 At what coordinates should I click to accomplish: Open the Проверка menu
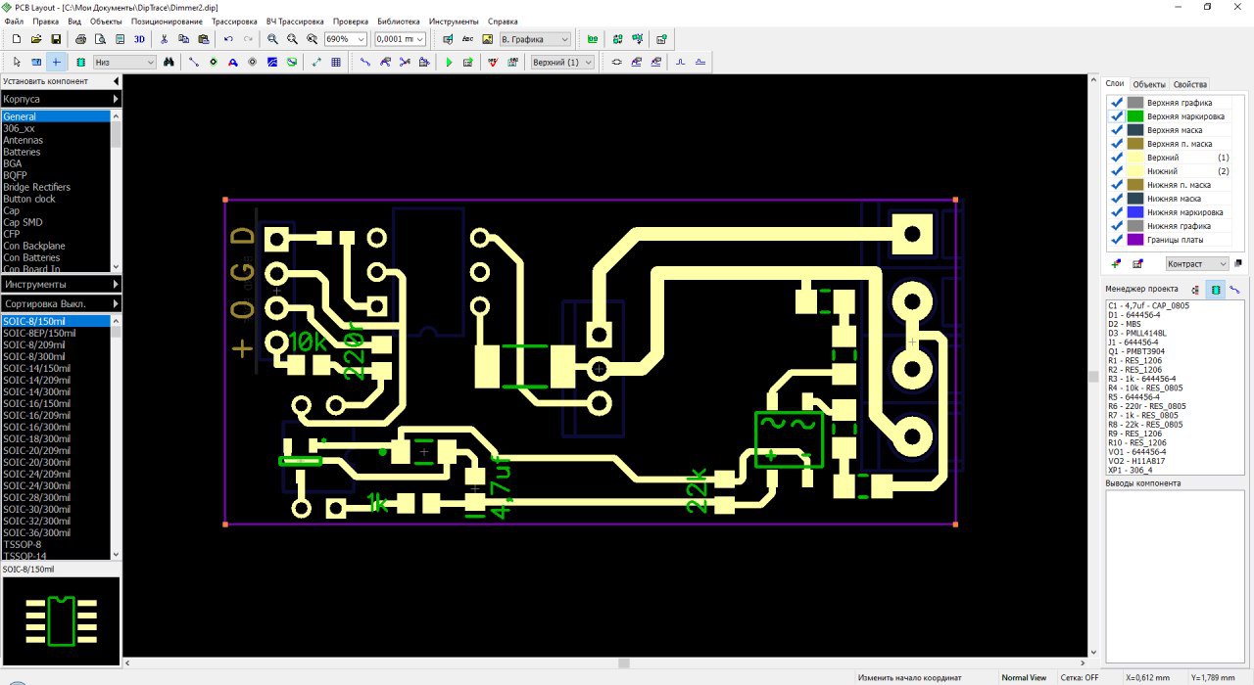pyautogui.click(x=351, y=21)
